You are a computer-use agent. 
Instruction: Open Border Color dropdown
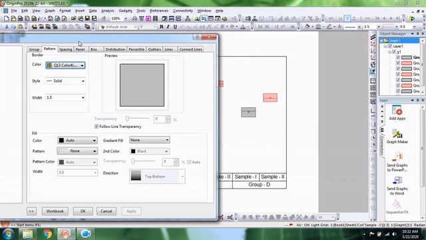[x=65, y=65]
